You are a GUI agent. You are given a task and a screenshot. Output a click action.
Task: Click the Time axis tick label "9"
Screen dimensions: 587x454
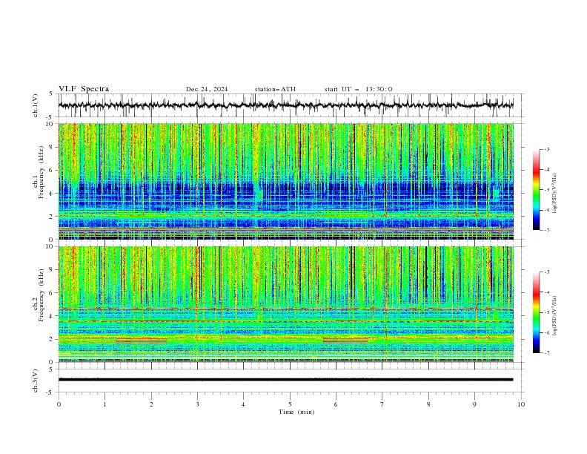click(474, 404)
